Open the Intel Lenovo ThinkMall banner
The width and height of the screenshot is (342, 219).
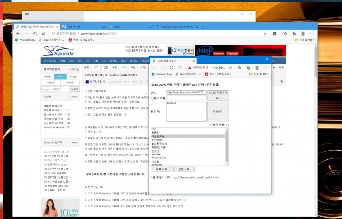[x=240, y=51]
